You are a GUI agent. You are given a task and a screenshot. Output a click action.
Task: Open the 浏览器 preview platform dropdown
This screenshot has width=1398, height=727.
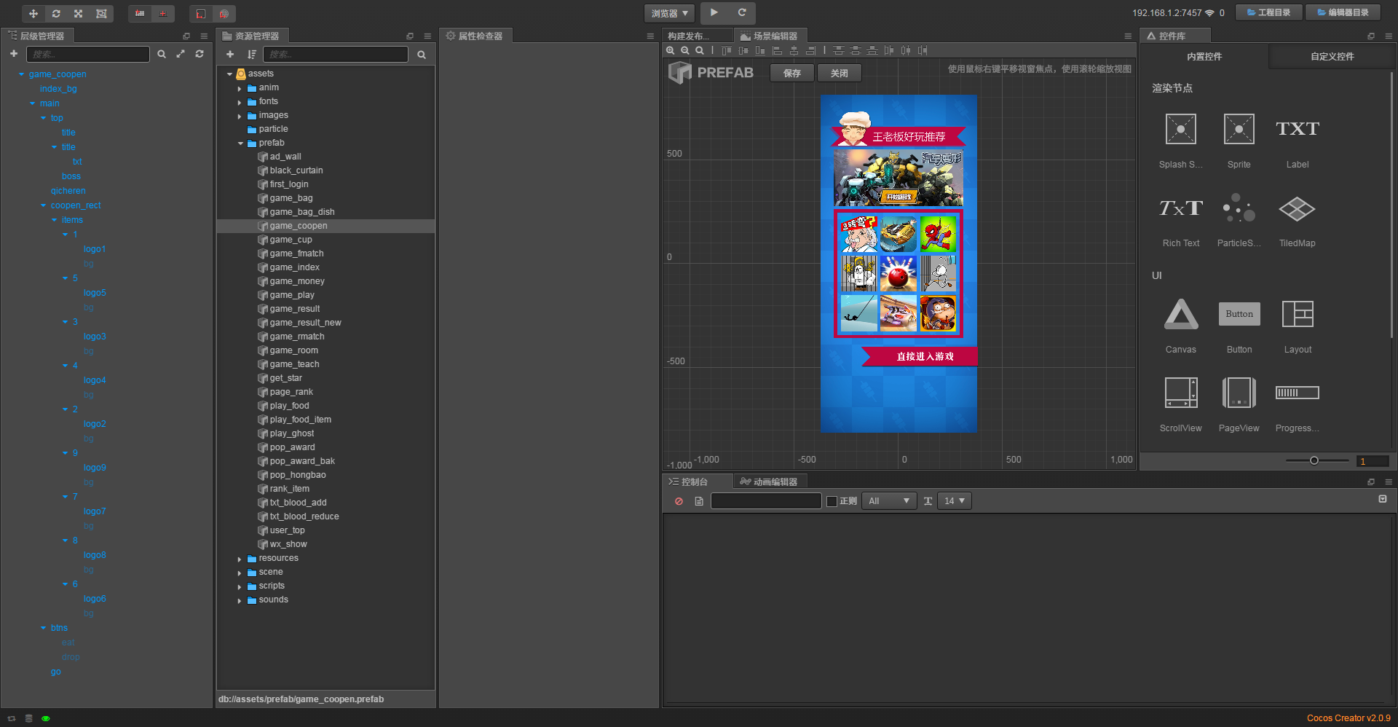[x=670, y=13]
